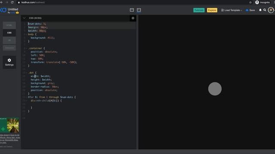Click the browser forward arrow
Viewport: 275px width, 154px height.
coord(7,2)
